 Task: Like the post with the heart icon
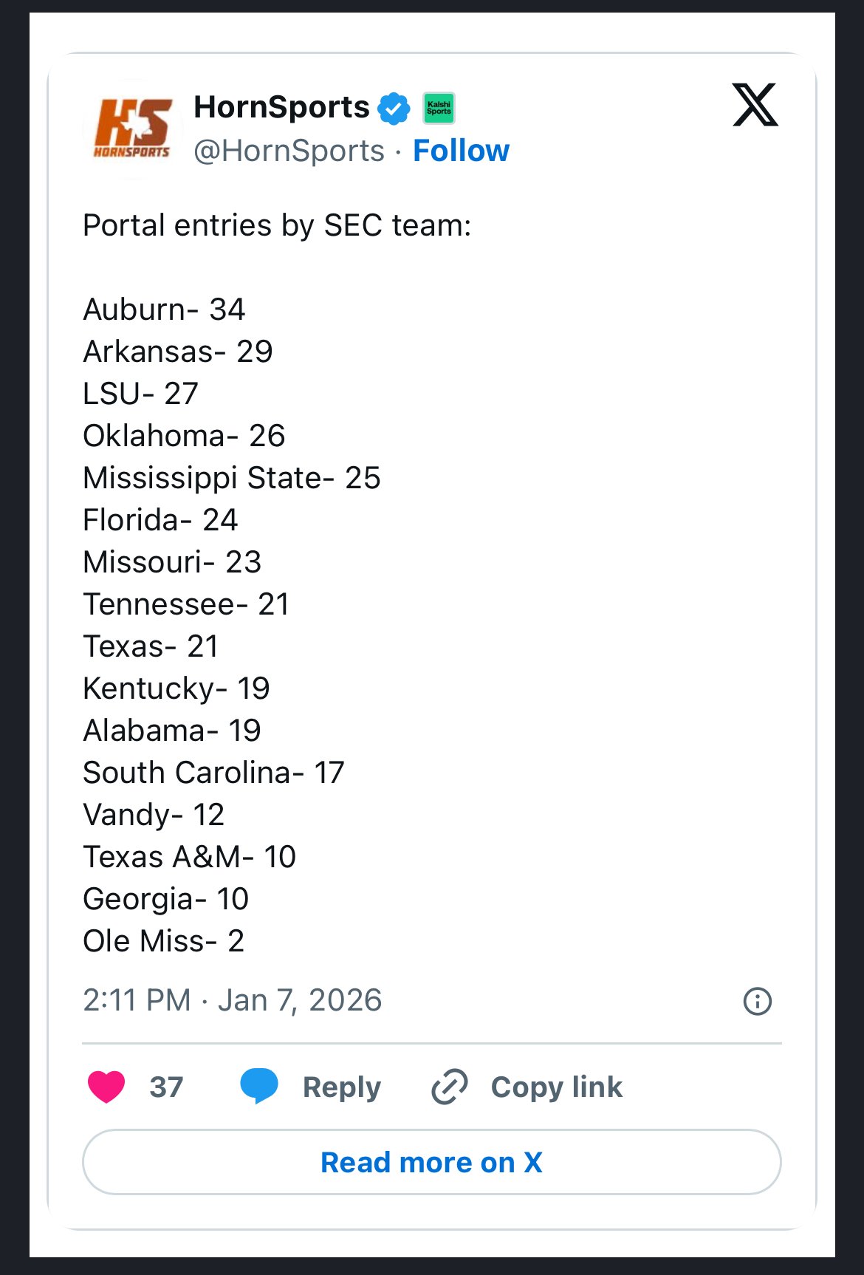click(106, 1087)
